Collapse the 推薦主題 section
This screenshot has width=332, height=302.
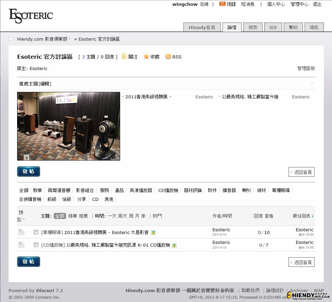tap(312, 83)
